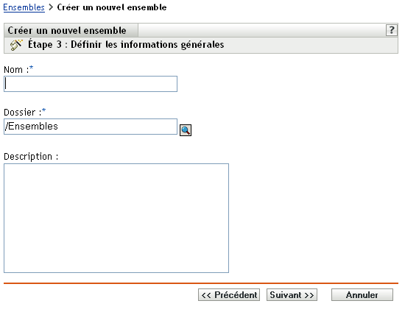Click the "Nom :" field label
This screenshot has height=312, width=405.
tap(16, 70)
